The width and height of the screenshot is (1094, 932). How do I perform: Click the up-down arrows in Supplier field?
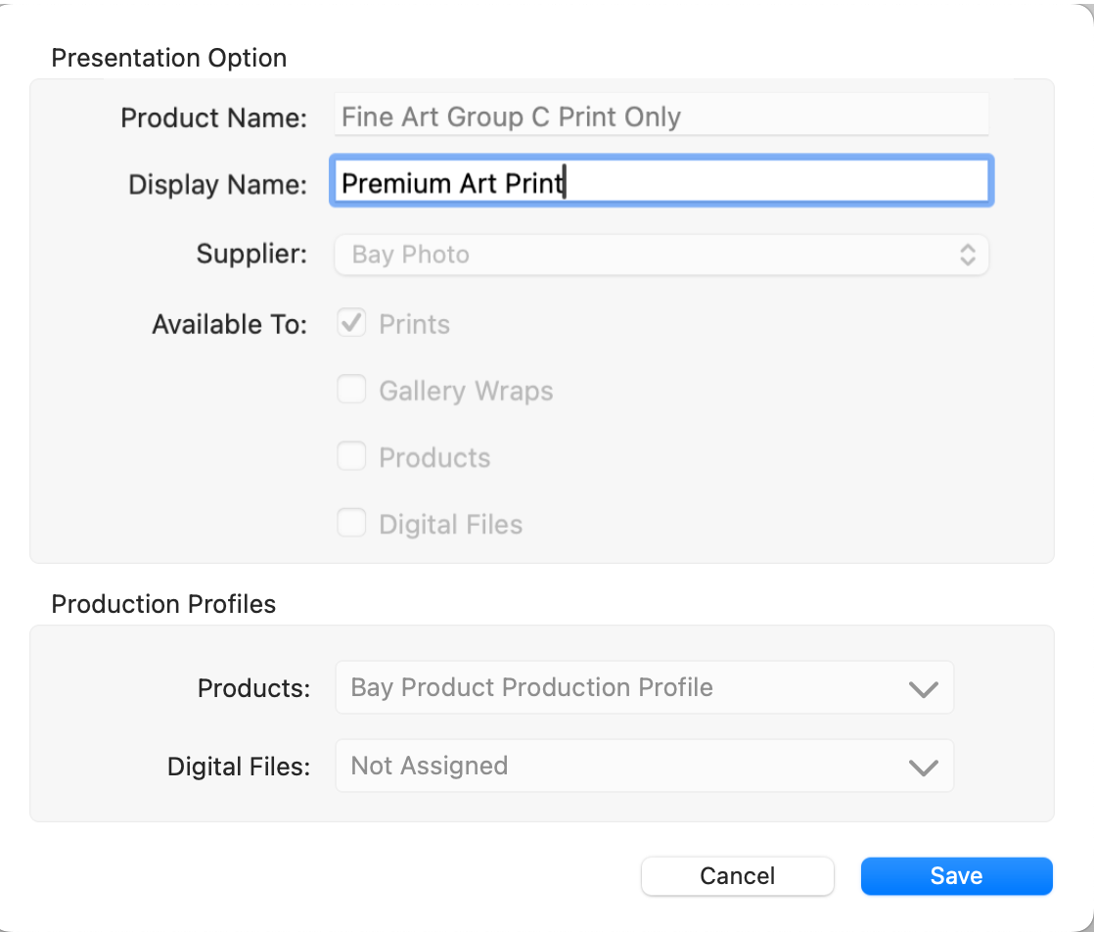click(967, 255)
